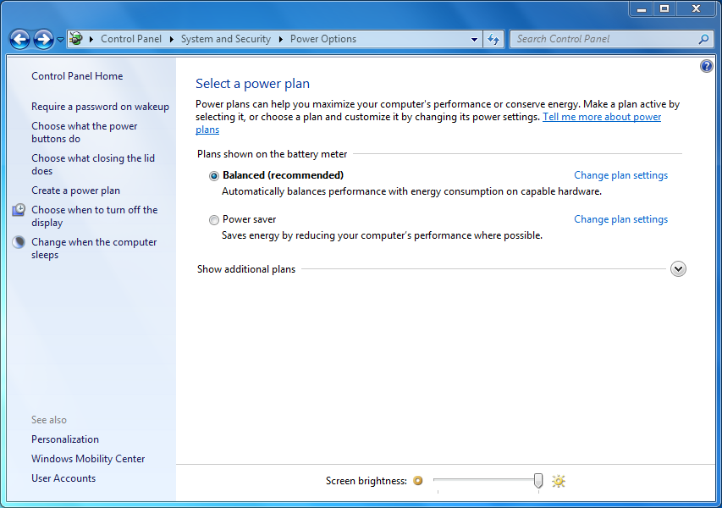Open recent pages dropdown next to Forward
Viewport: 722px width, 508px height.
[60, 40]
